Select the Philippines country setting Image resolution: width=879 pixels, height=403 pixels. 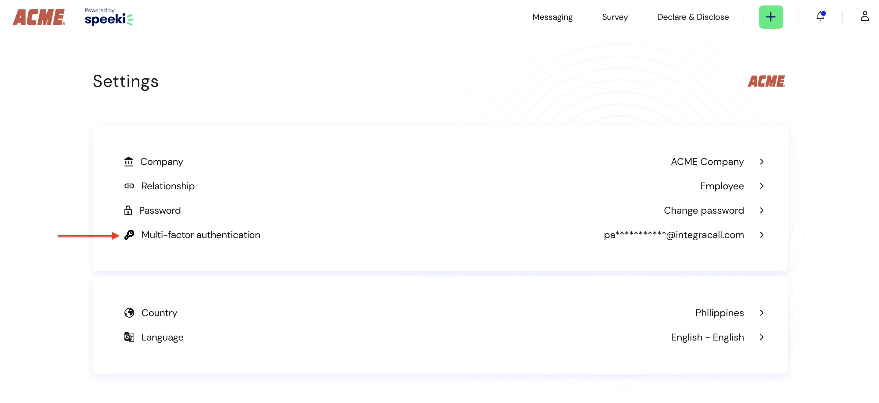pos(719,313)
